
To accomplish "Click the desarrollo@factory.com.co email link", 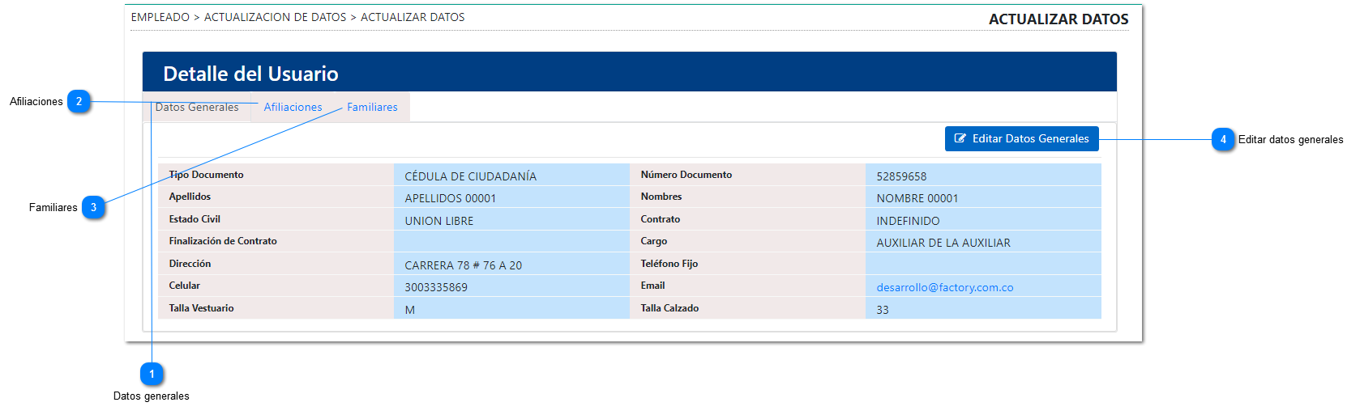I will [944, 287].
